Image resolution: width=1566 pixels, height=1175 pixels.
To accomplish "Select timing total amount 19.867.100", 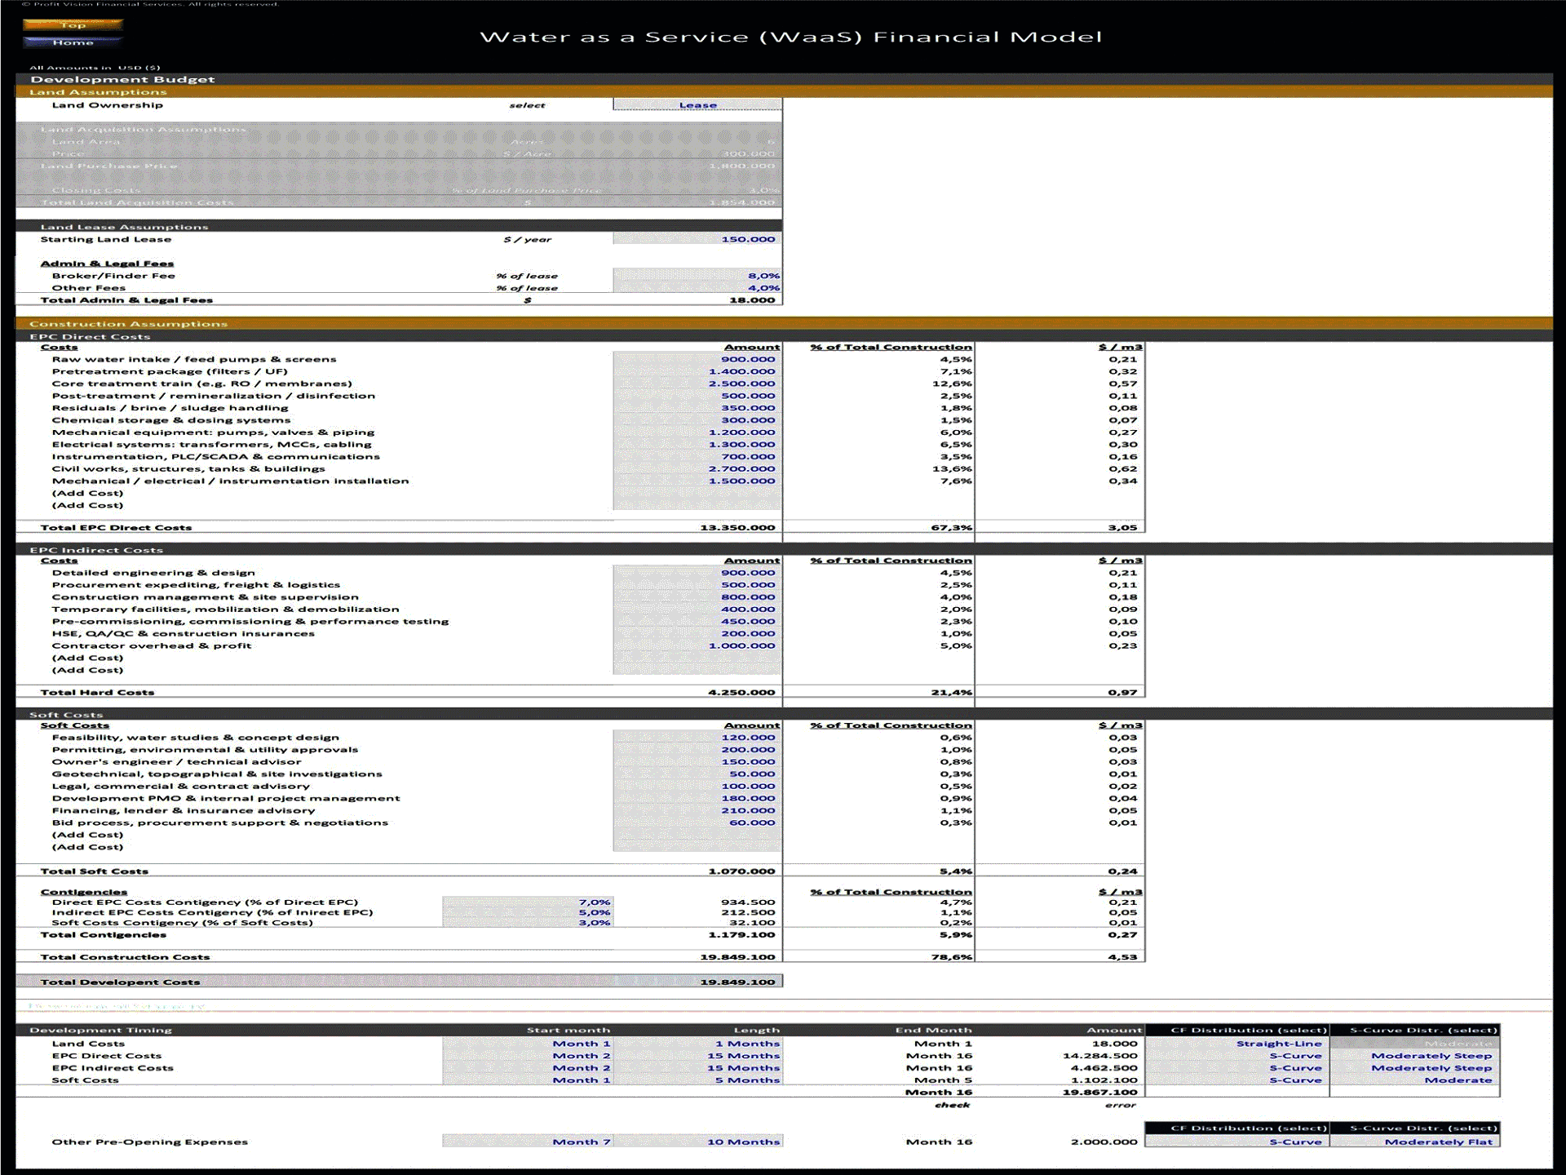I will point(1099,1093).
